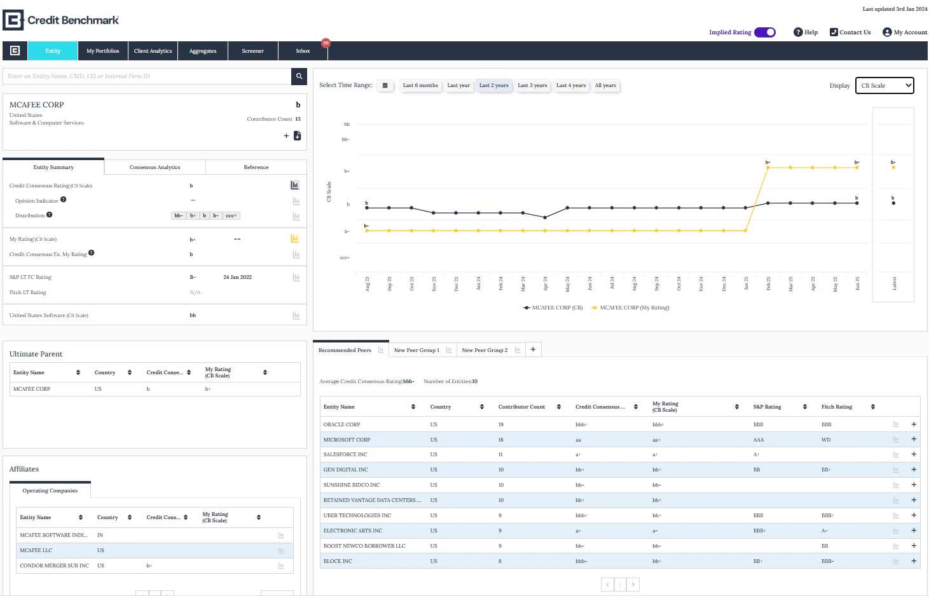This screenshot has width=929, height=596.
Task: Click the plus icon beside the download icon
Action: point(286,136)
